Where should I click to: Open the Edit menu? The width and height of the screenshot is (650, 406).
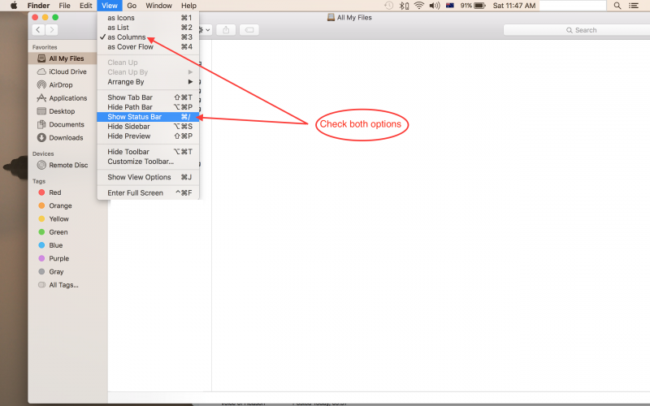tap(86, 6)
